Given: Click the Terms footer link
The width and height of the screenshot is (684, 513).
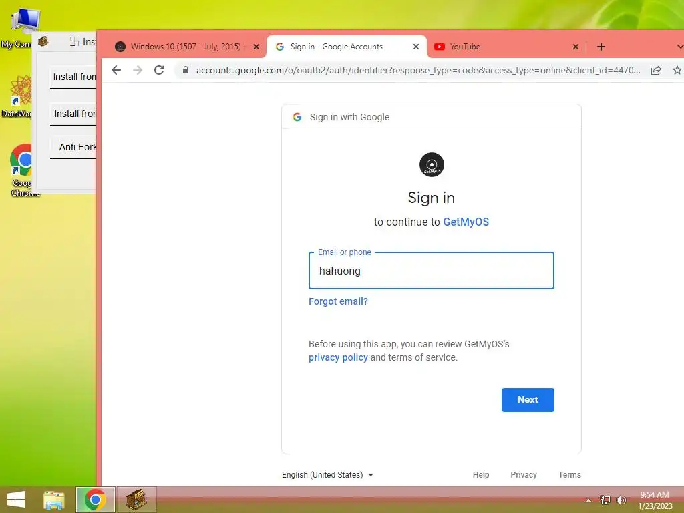Looking at the screenshot, I should pos(570,475).
